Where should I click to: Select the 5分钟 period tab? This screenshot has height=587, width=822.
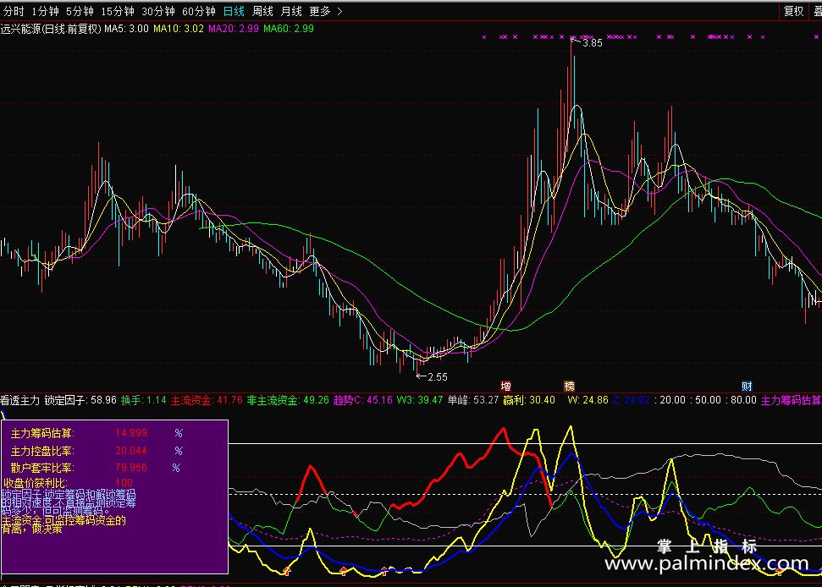pos(80,11)
